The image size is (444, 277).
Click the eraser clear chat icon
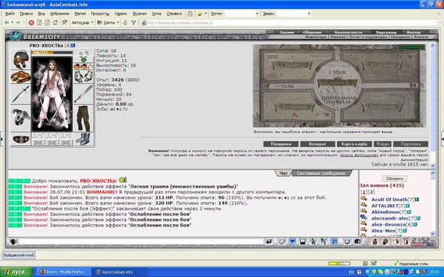tap(282, 241)
